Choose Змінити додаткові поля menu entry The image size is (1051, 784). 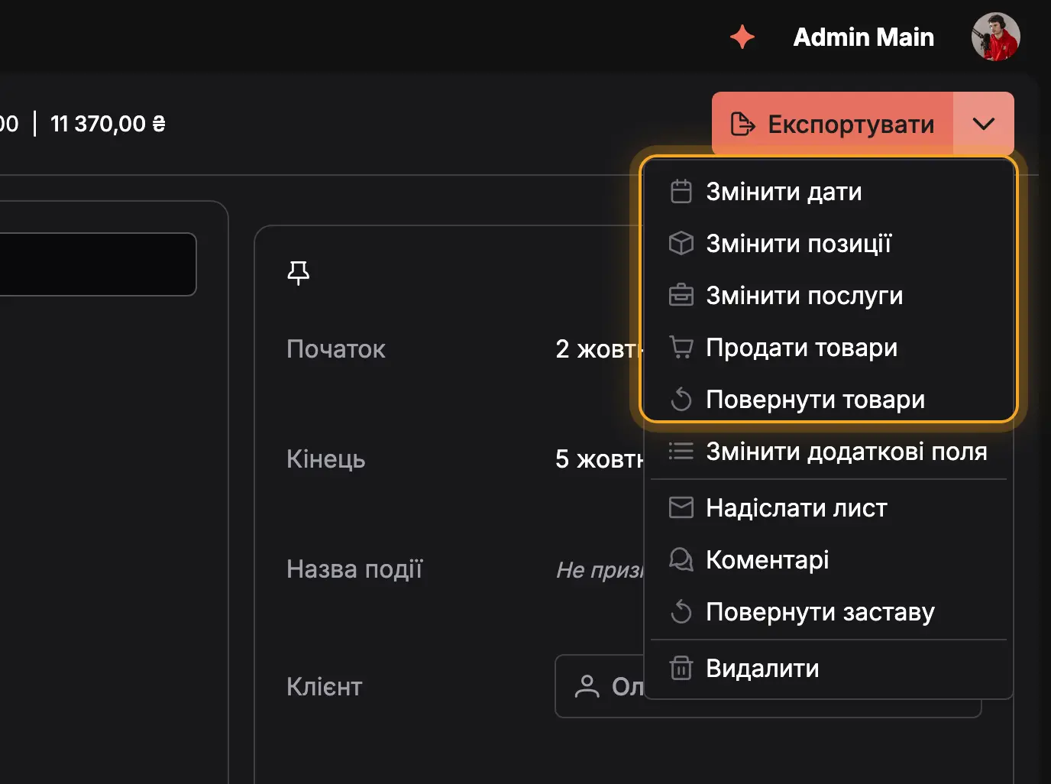[x=829, y=451]
